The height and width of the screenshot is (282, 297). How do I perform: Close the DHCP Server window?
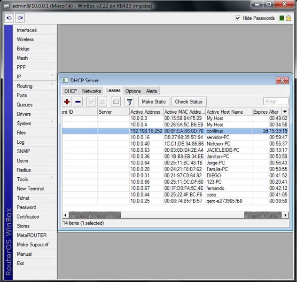click(x=282, y=80)
